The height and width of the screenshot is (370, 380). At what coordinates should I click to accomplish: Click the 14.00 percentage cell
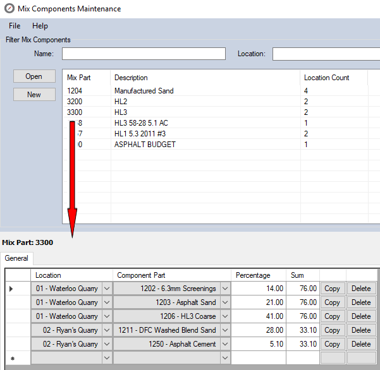pyautogui.click(x=259, y=289)
